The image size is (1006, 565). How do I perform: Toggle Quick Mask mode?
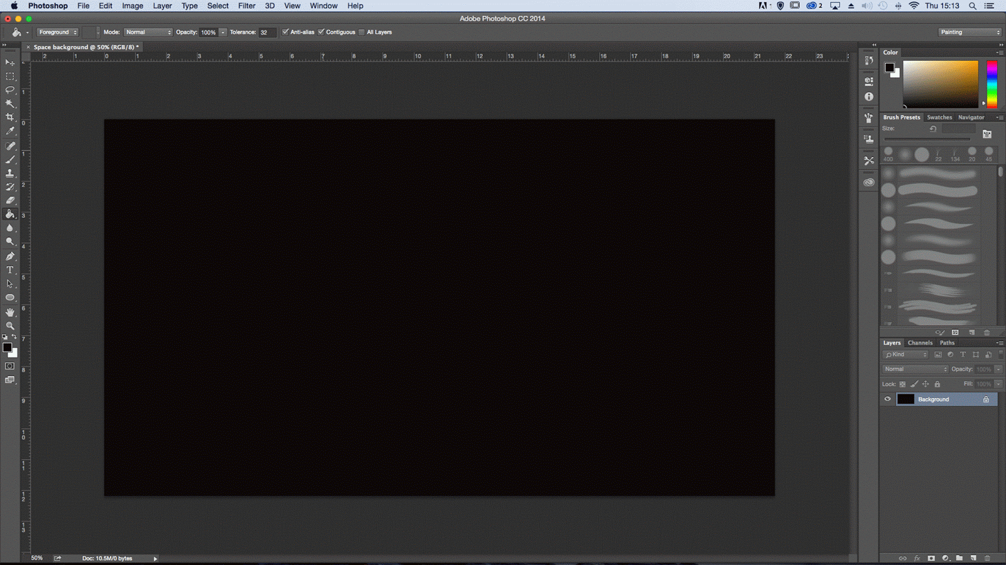10,366
